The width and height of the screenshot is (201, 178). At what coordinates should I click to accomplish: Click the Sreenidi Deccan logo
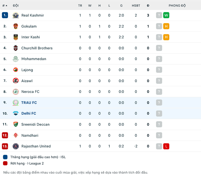click(x=16, y=124)
